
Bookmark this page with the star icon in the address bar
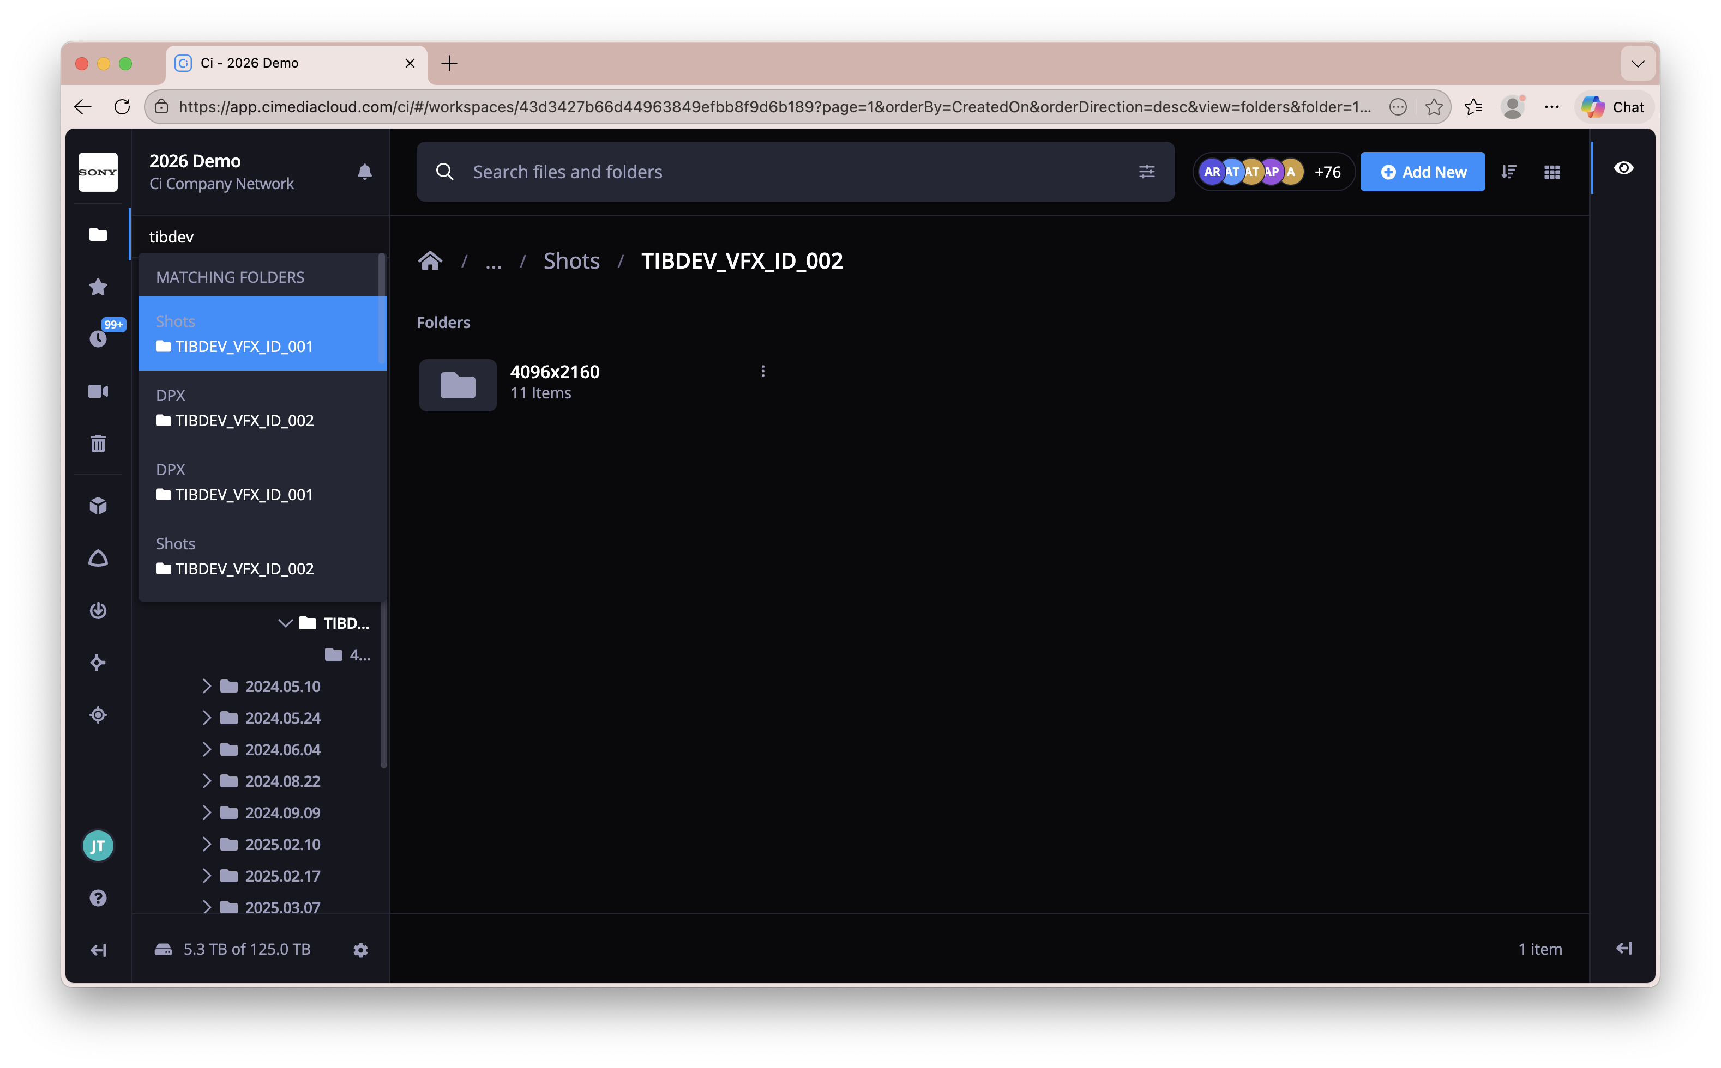(x=1434, y=107)
